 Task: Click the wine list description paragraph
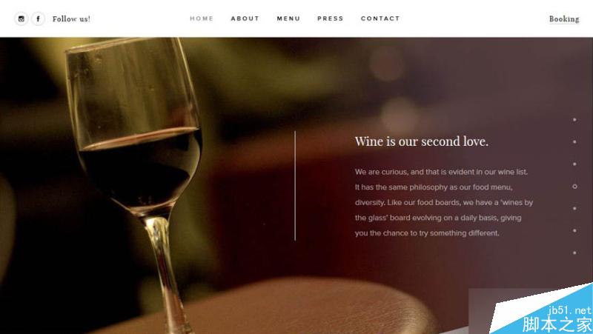(x=443, y=202)
